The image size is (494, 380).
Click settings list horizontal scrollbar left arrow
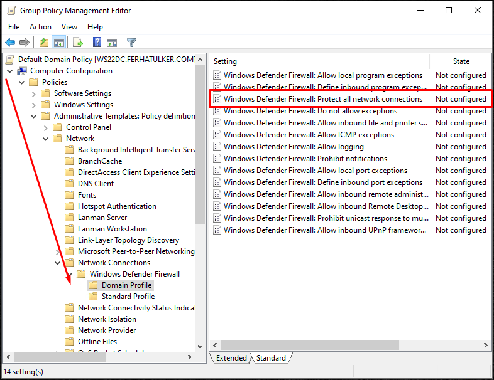(215, 345)
